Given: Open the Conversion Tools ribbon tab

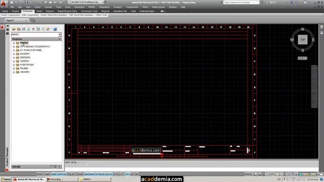Looking at the screenshot, I should 89,11.
